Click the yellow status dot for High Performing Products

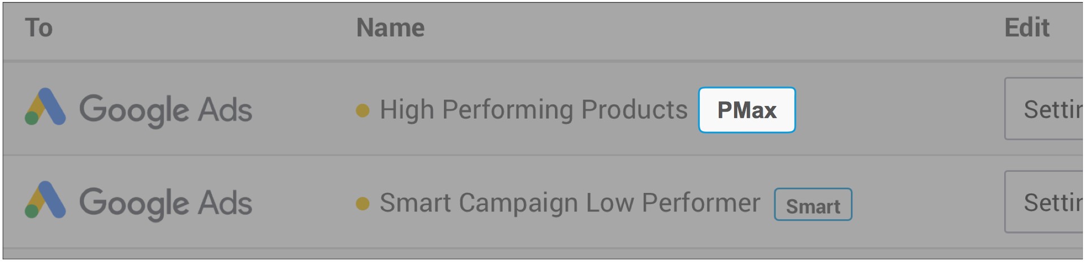(x=363, y=110)
